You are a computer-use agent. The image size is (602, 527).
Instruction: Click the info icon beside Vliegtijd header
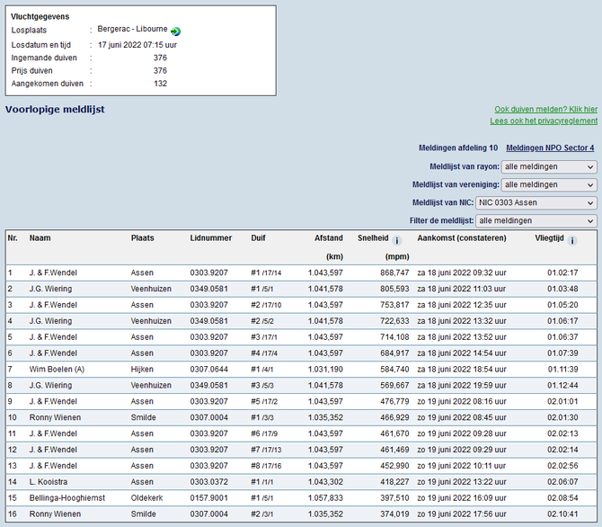pos(572,241)
